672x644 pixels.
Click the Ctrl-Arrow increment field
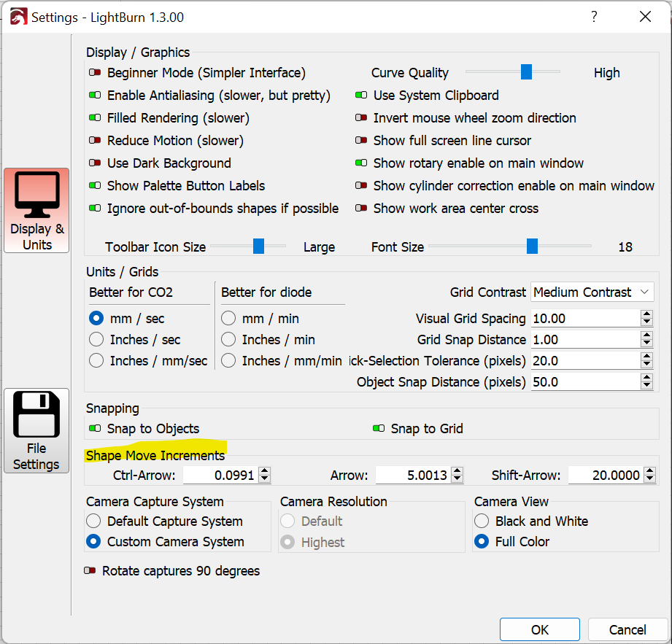point(220,476)
